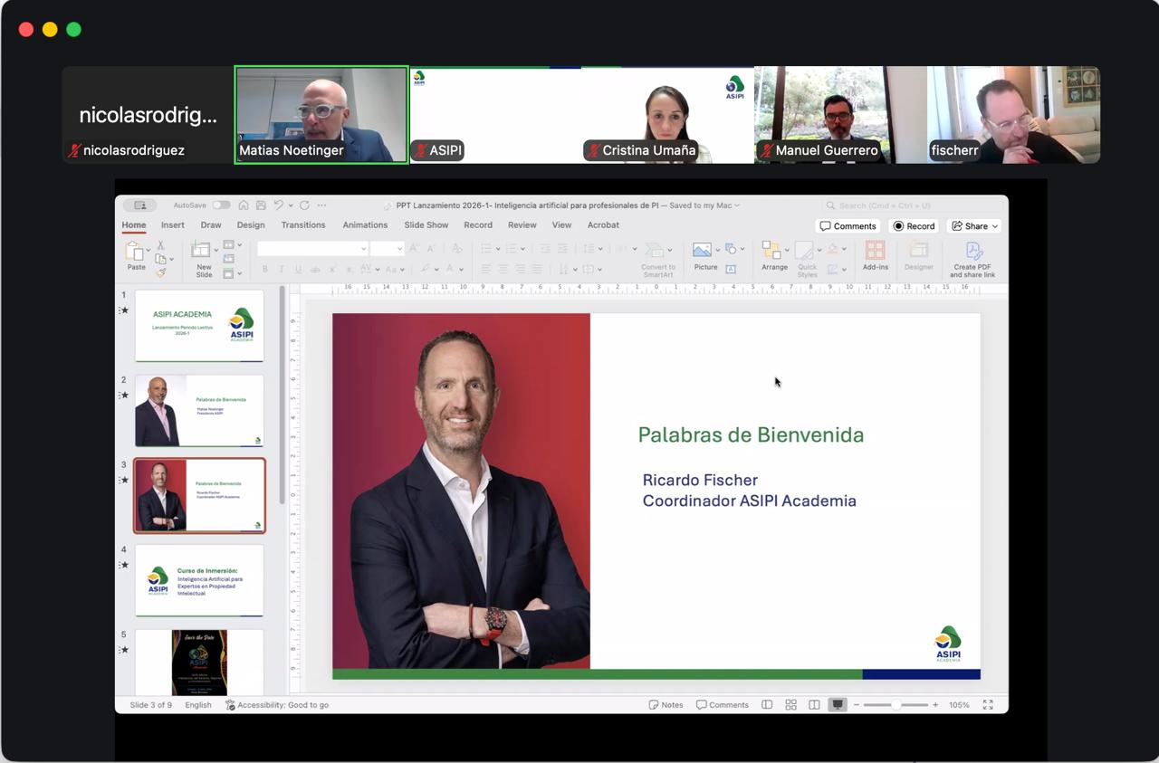The image size is (1159, 763).
Task: Toggle the AutoSave switch
Action: [x=221, y=205]
